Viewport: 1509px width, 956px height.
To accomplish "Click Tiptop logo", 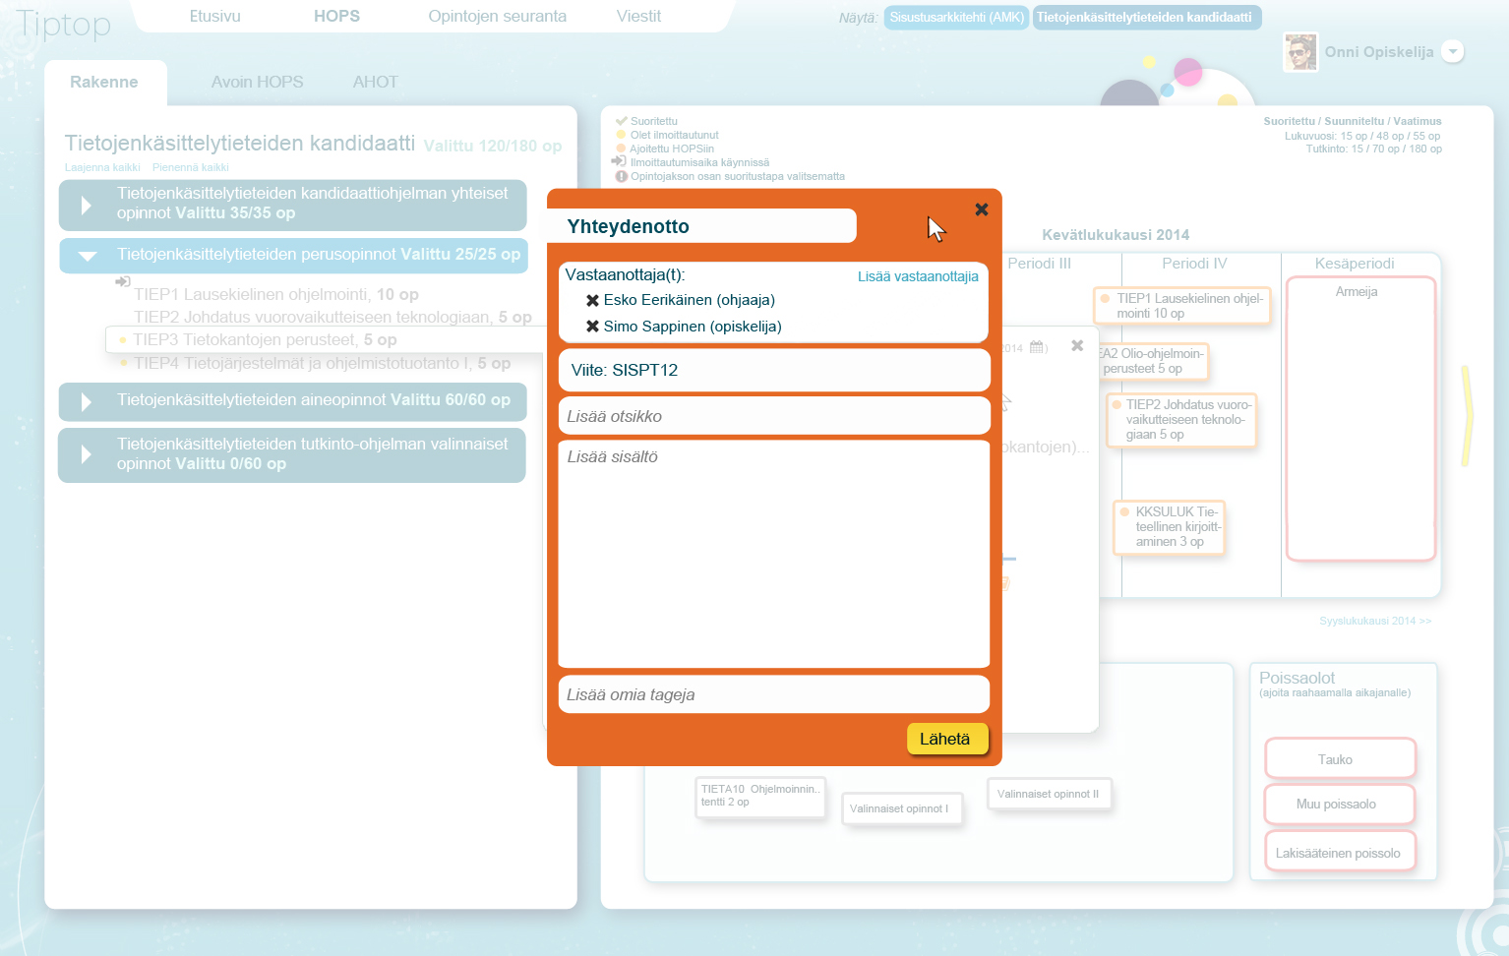I will click(64, 24).
